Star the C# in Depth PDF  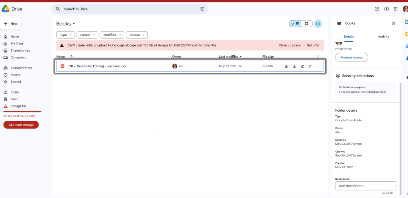click(310, 66)
